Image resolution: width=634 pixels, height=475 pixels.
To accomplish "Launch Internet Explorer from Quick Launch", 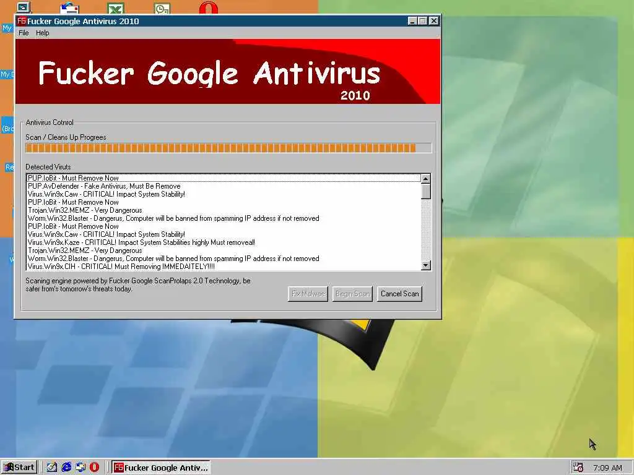I will point(66,468).
